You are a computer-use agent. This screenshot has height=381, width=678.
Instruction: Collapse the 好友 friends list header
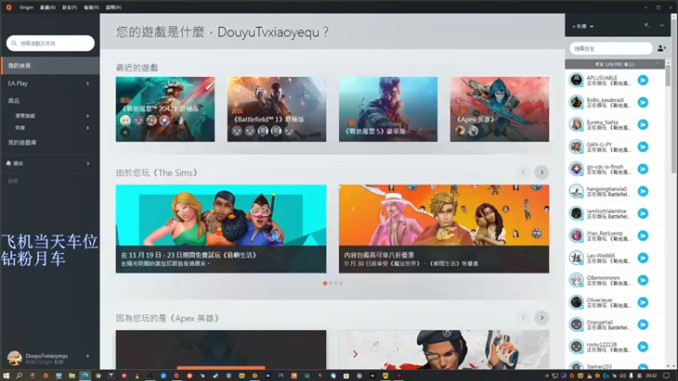pyautogui.click(x=614, y=64)
